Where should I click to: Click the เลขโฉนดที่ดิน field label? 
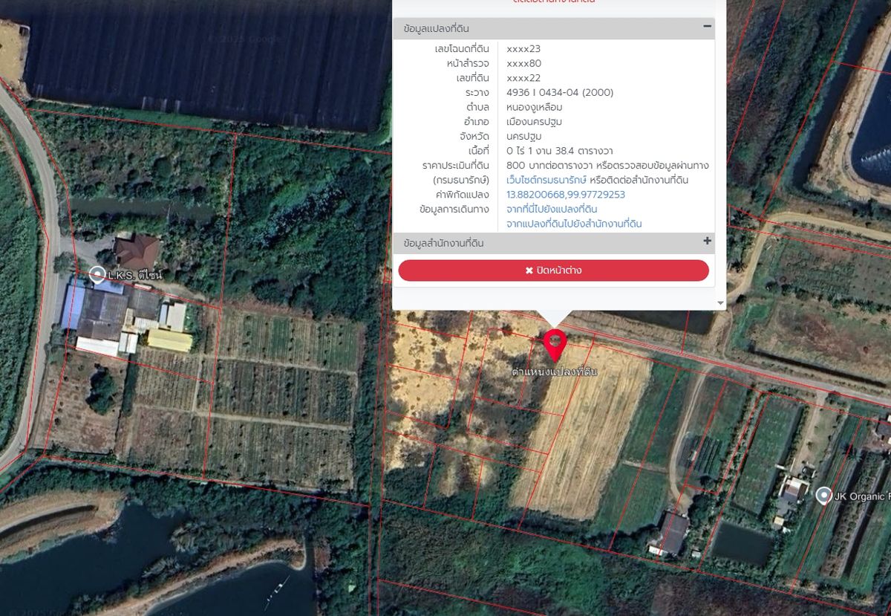[x=462, y=49]
